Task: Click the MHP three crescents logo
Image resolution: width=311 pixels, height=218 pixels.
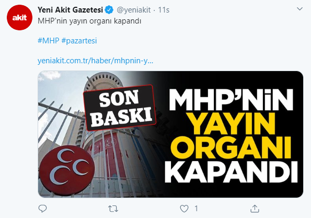Action: (67, 170)
